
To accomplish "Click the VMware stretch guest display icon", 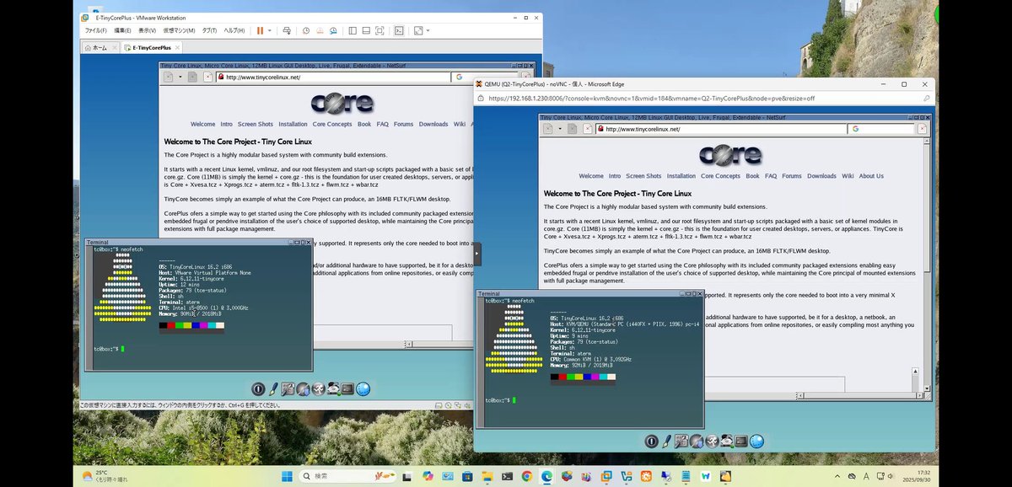I will point(418,30).
